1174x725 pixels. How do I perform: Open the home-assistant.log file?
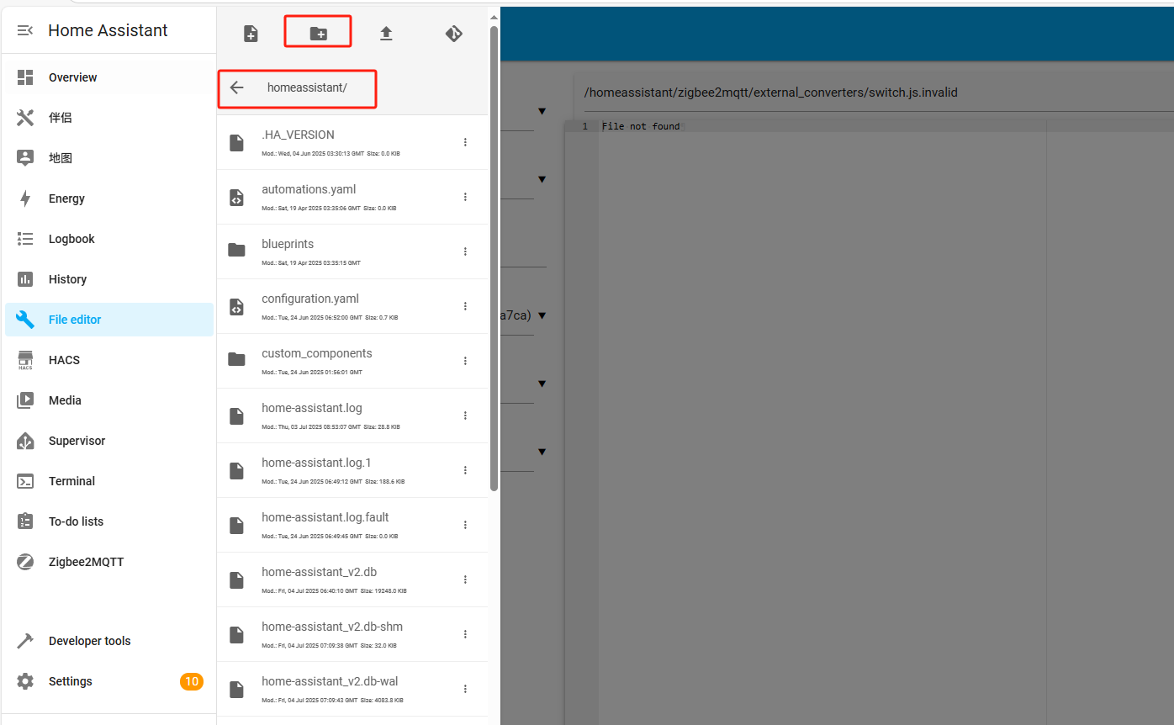(311, 409)
